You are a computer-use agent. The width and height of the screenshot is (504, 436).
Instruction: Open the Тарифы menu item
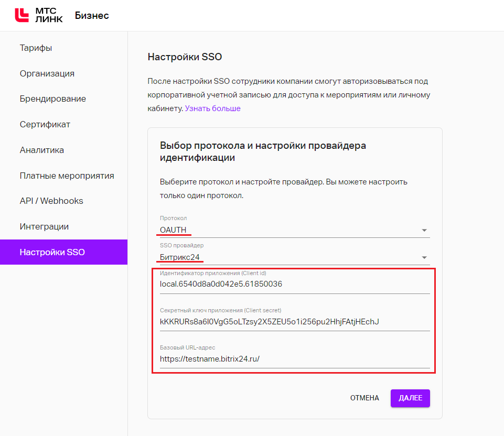pyautogui.click(x=36, y=48)
